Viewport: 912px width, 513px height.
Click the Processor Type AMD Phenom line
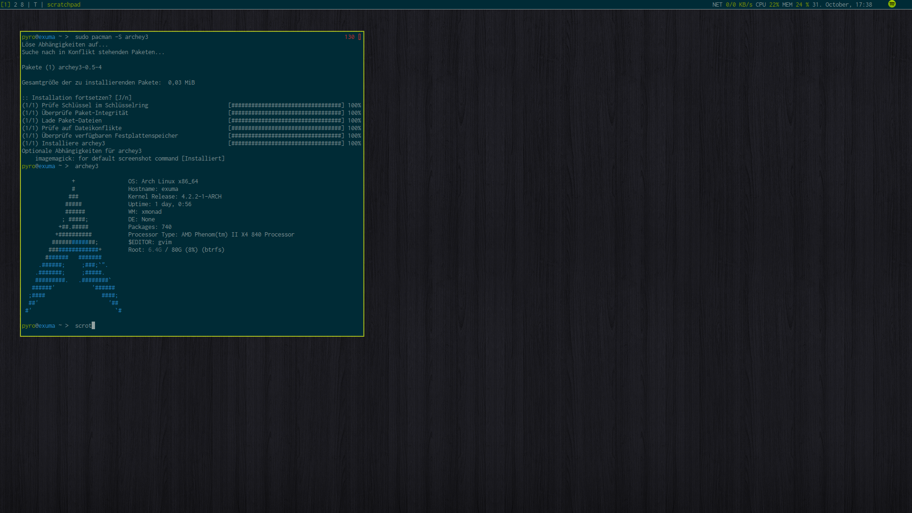pyautogui.click(x=211, y=235)
